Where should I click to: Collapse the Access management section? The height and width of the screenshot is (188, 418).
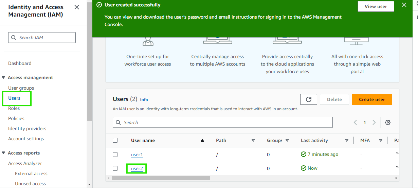click(x=3, y=77)
